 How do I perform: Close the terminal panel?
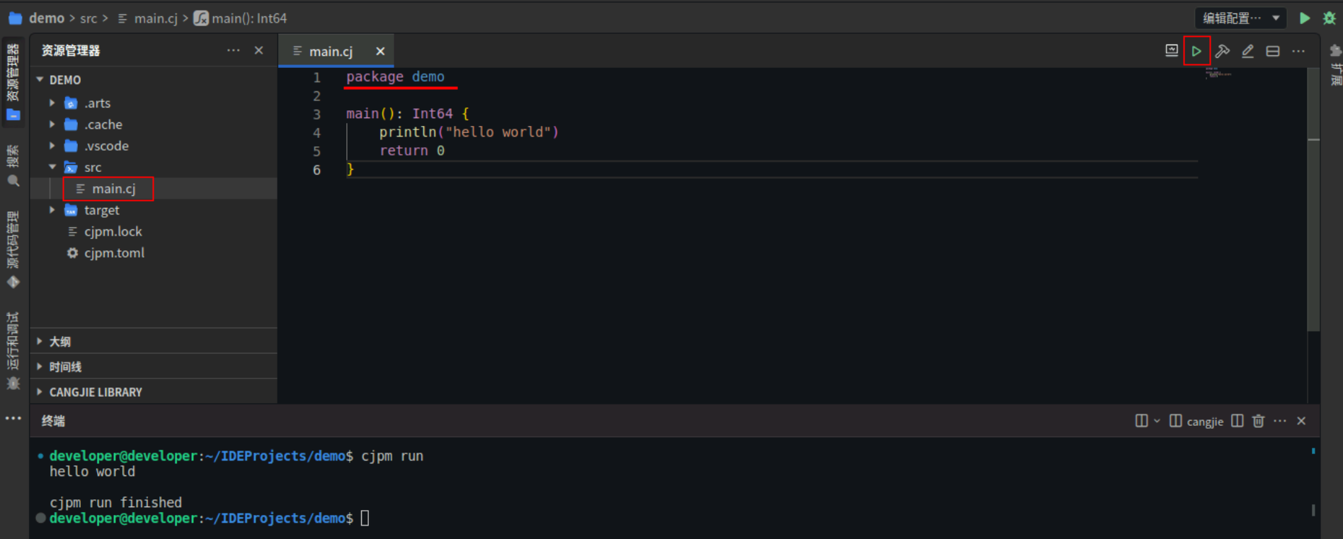(1301, 421)
